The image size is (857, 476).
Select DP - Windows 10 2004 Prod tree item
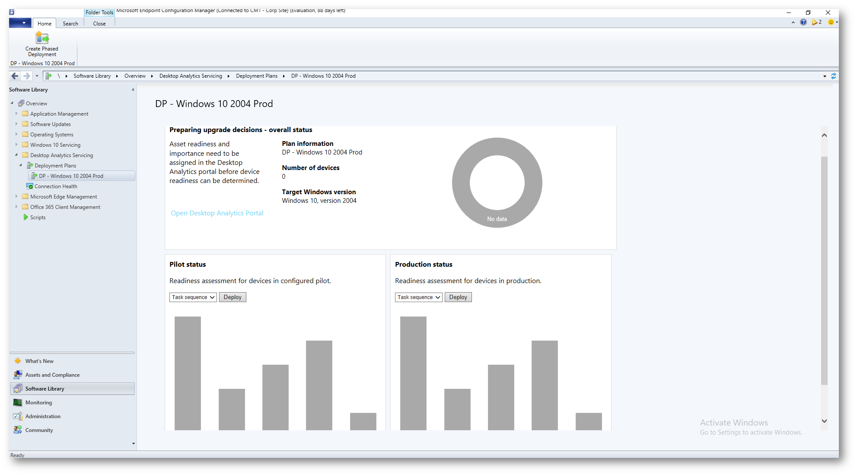pos(82,176)
